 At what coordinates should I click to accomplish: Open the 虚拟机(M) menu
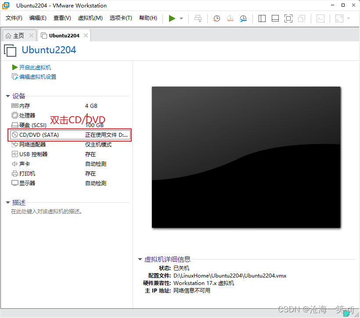click(90, 18)
